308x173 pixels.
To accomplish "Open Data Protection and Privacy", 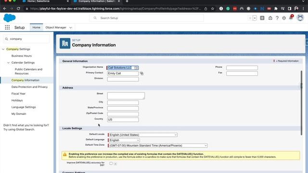I will [29, 87].
